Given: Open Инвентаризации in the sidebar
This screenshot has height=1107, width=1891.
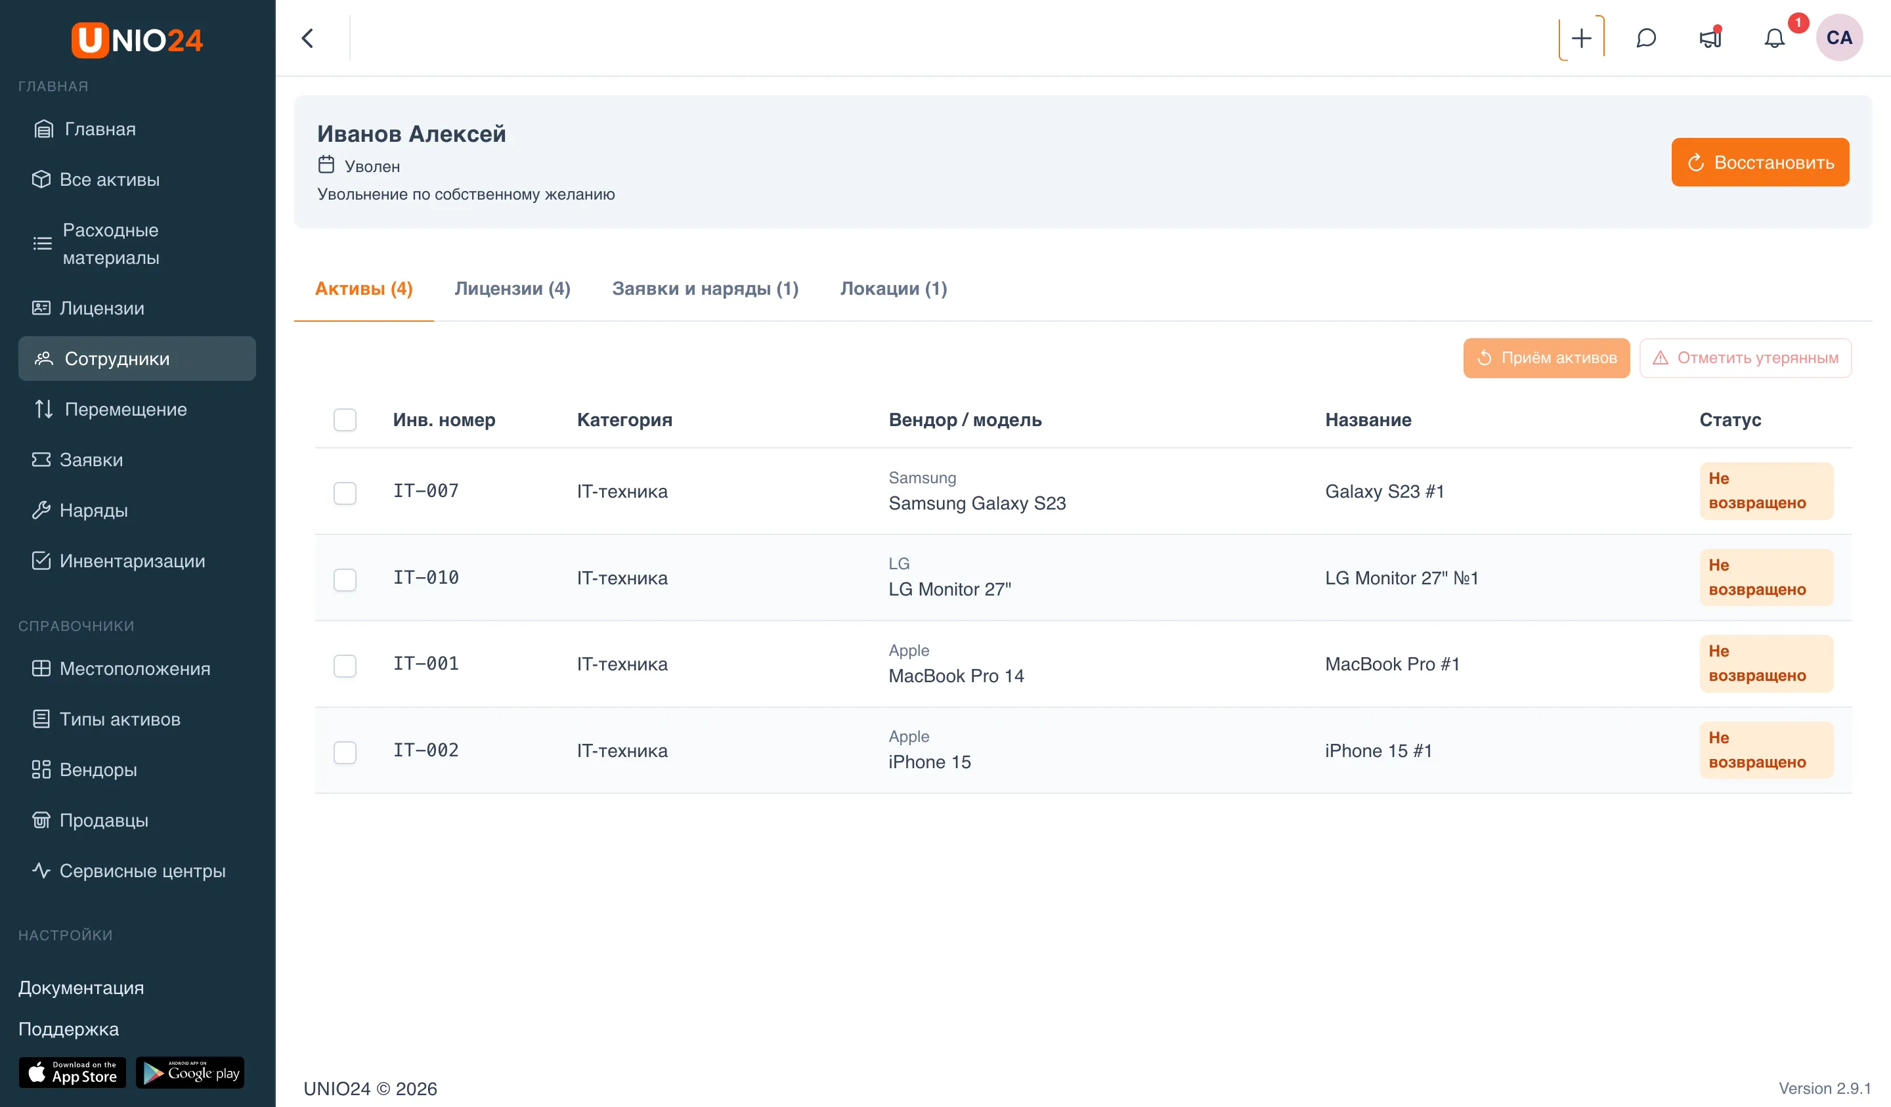Looking at the screenshot, I should (137, 561).
